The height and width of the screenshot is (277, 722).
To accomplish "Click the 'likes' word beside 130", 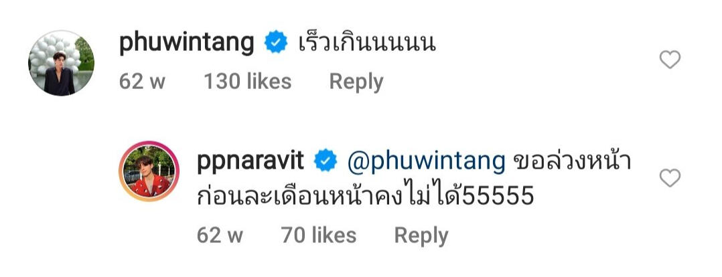I will [x=269, y=82].
